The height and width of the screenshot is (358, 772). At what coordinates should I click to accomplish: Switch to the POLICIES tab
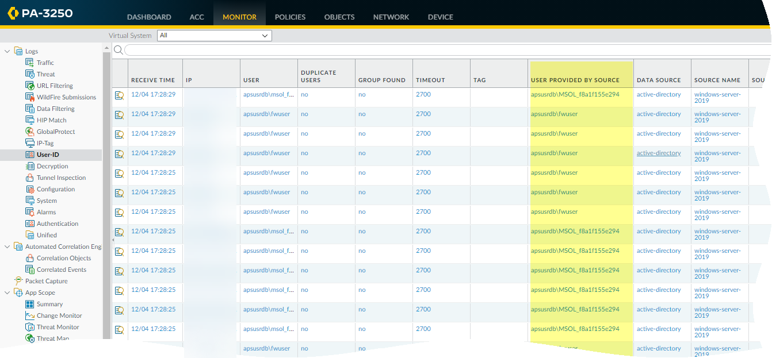coord(290,17)
